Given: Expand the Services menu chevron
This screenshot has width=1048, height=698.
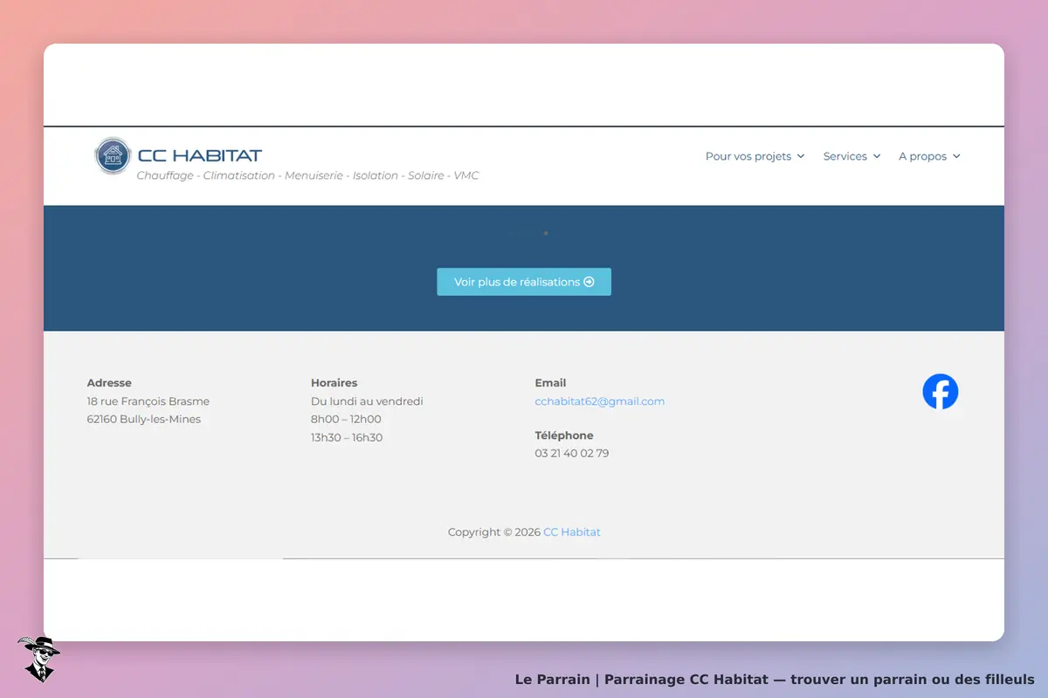Looking at the screenshot, I should click(x=877, y=156).
